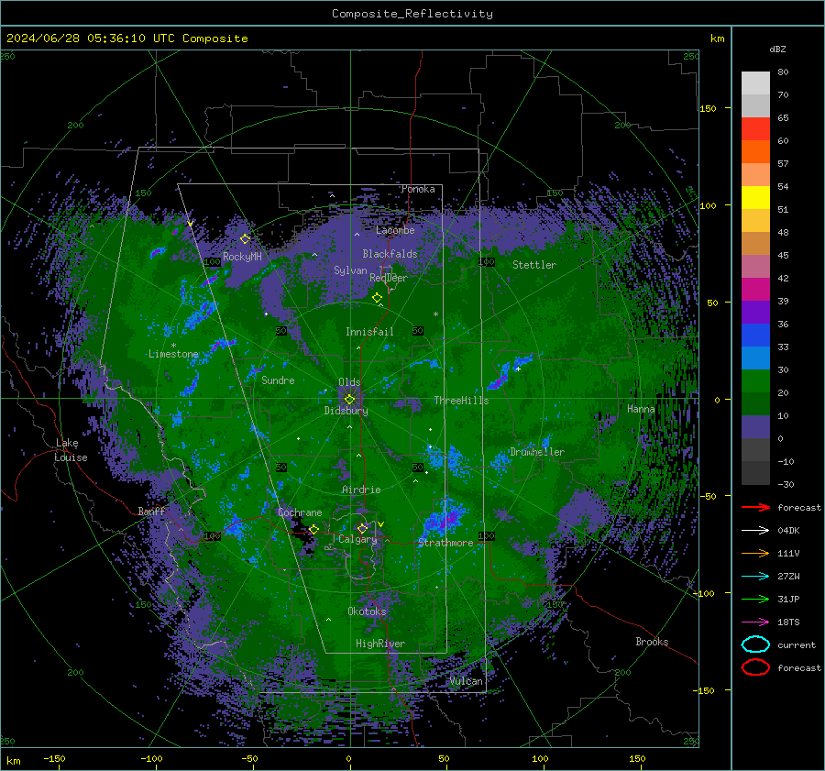This screenshot has height=771, width=825.
Task: Click the yellow 51 dBZ color swatch
Action: pos(755,198)
